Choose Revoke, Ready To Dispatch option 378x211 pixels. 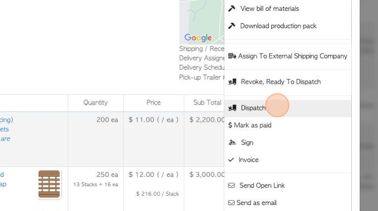(x=281, y=82)
